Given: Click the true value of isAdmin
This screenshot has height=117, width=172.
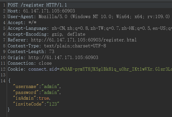Looking at the screenshot, I should (44, 98).
